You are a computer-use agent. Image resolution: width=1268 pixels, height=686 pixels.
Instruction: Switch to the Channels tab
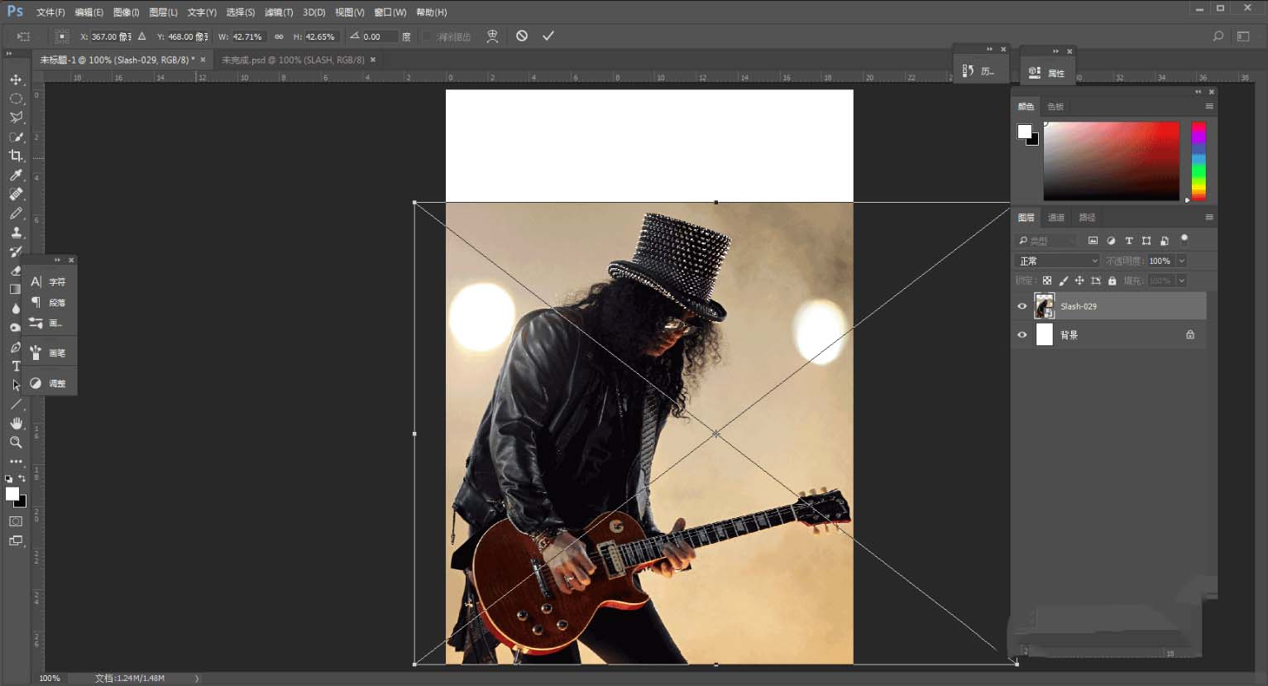pyautogui.click(x=1056, y=218)
